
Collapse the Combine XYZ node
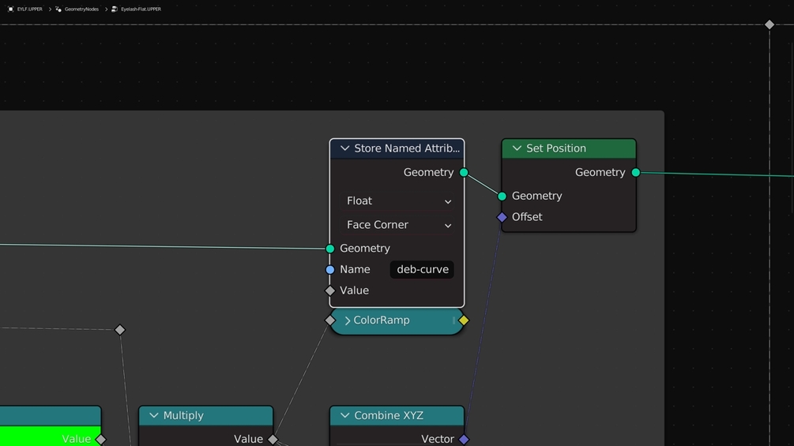tap(344, 415)
